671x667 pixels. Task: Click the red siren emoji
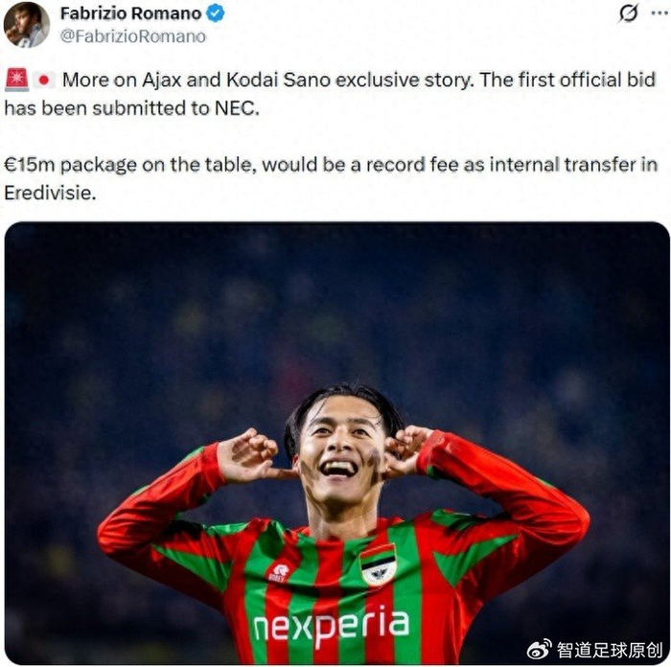(x=16, y=80)
